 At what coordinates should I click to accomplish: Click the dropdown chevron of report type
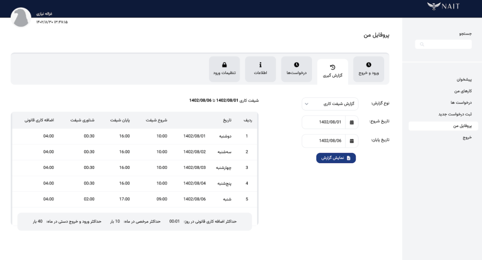click(306, 104)
